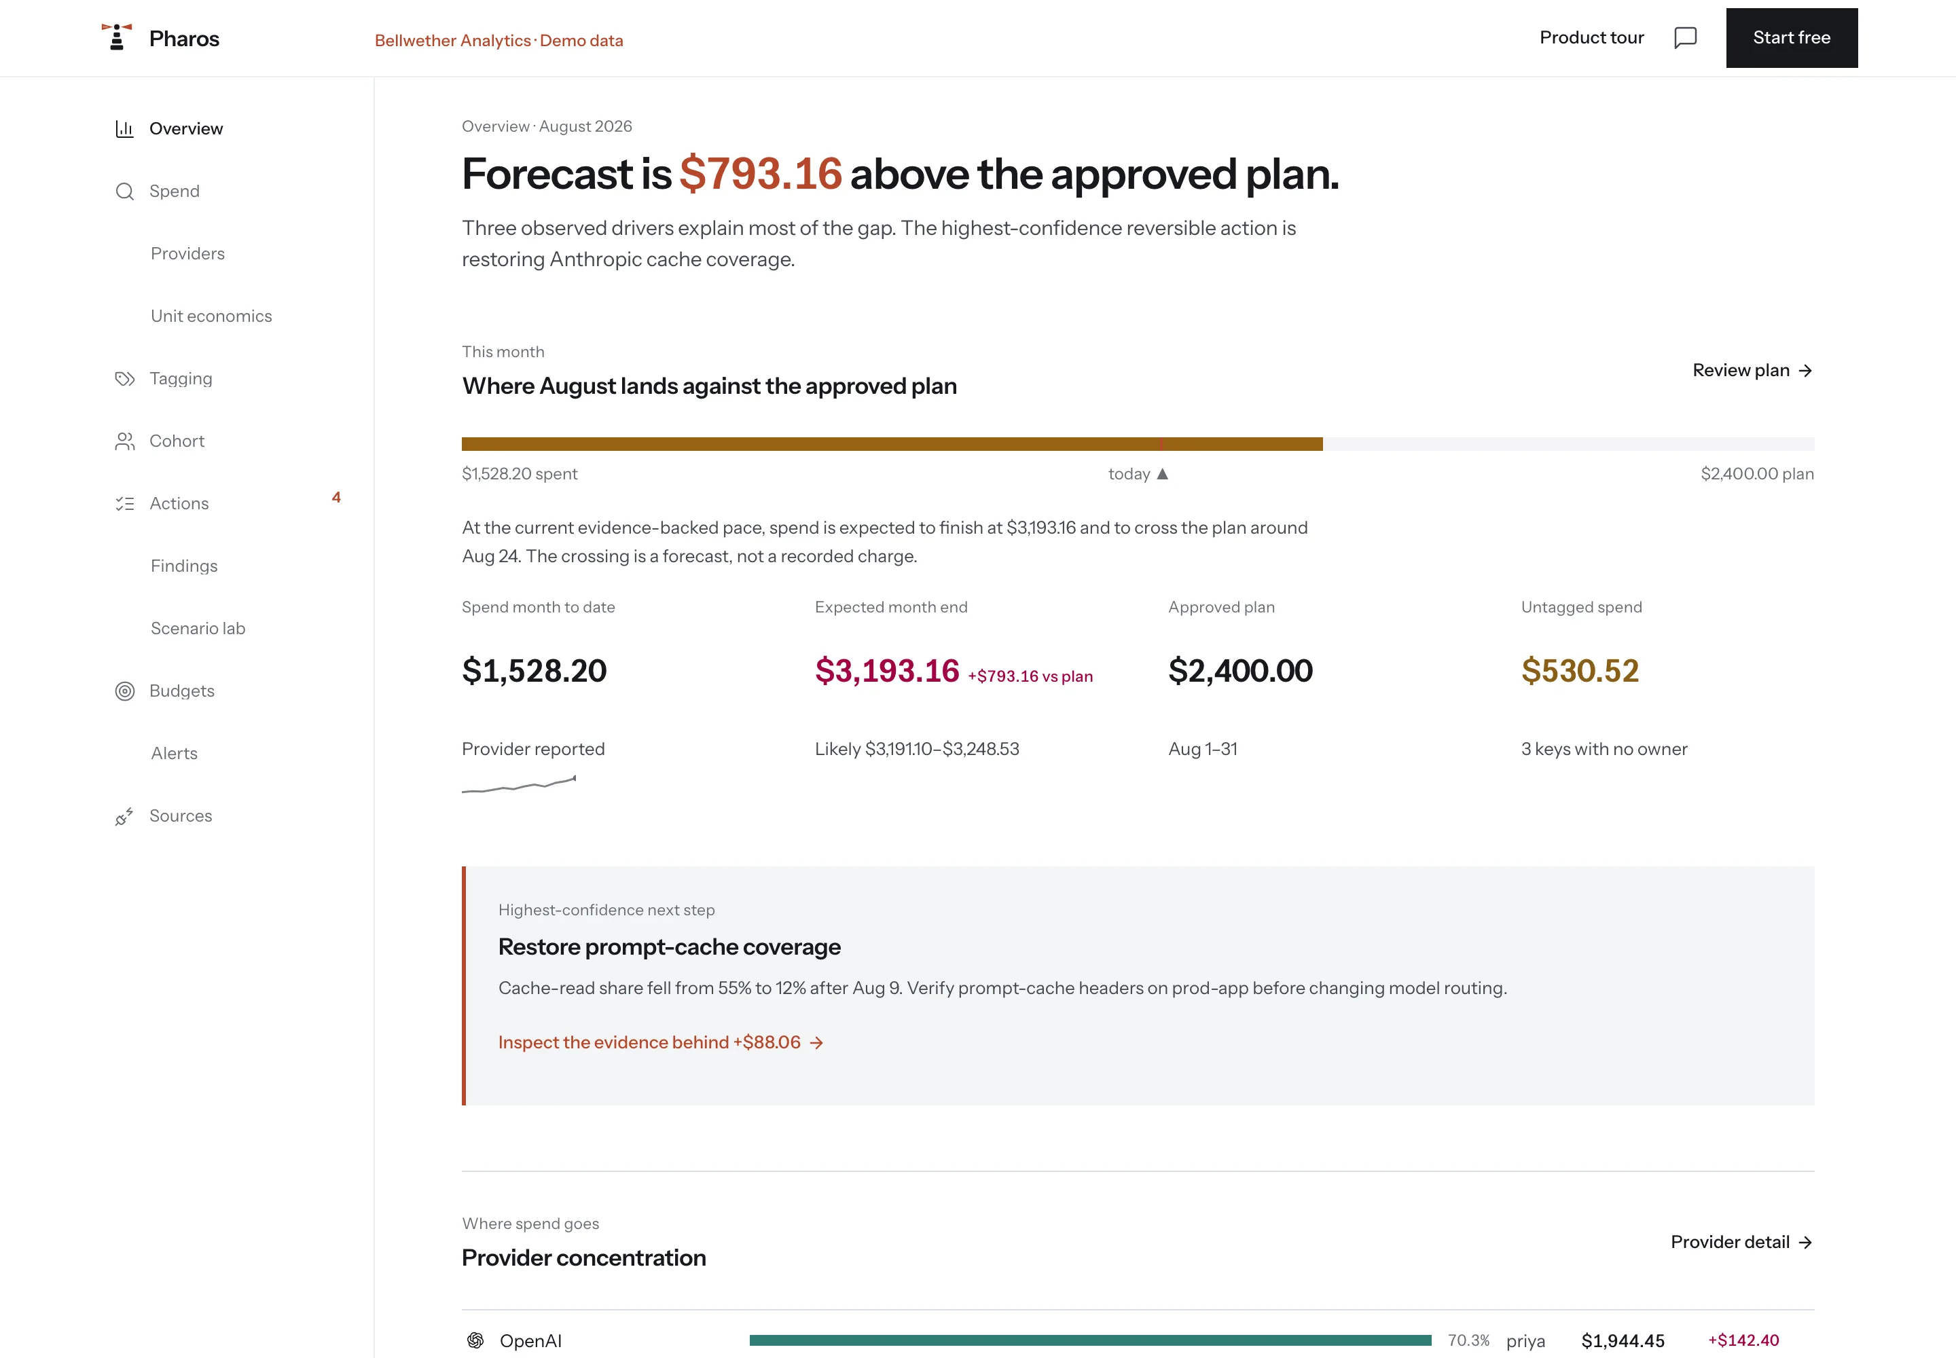Open Unit economics page
This screenshot has height=1358, width=1956.
[x=211, y=316]
